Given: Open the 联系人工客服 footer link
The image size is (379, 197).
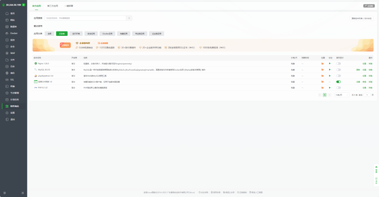Looking at the screenshot, I should tap(256, 193).
